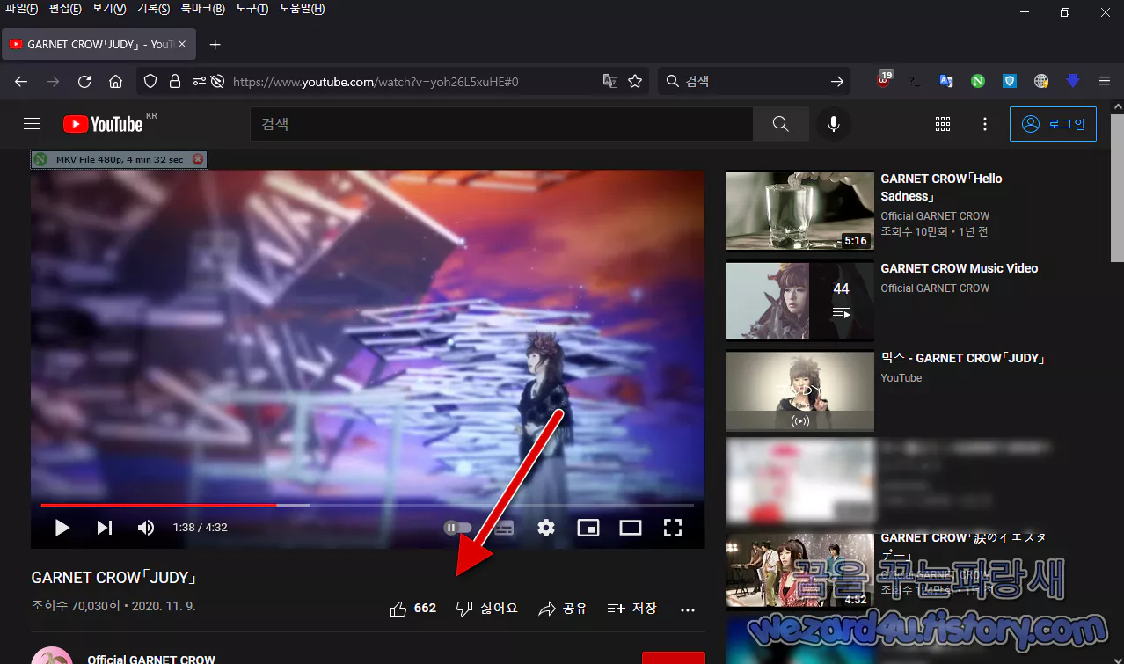Click 공유 to share the video
Image resolution: width=1124 pixels, height=664 pixels.
click(562, 608)
